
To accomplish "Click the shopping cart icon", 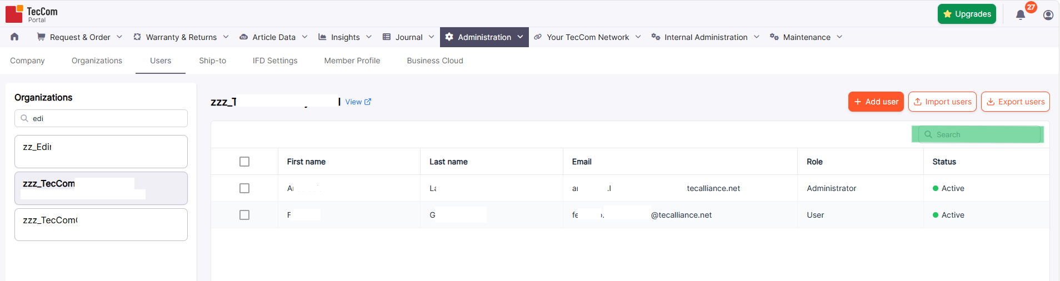I will click(x=41, y=37).
